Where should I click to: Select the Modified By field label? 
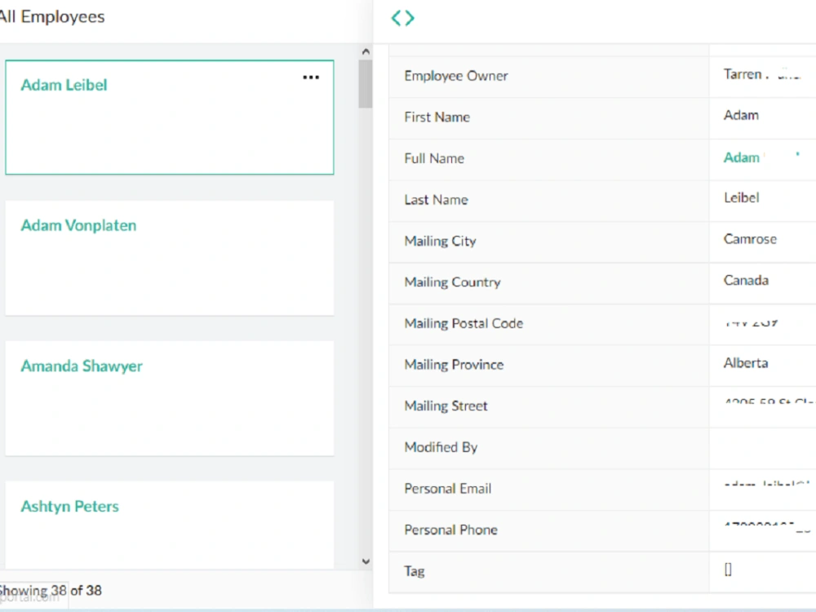click(x=441, y=447)
